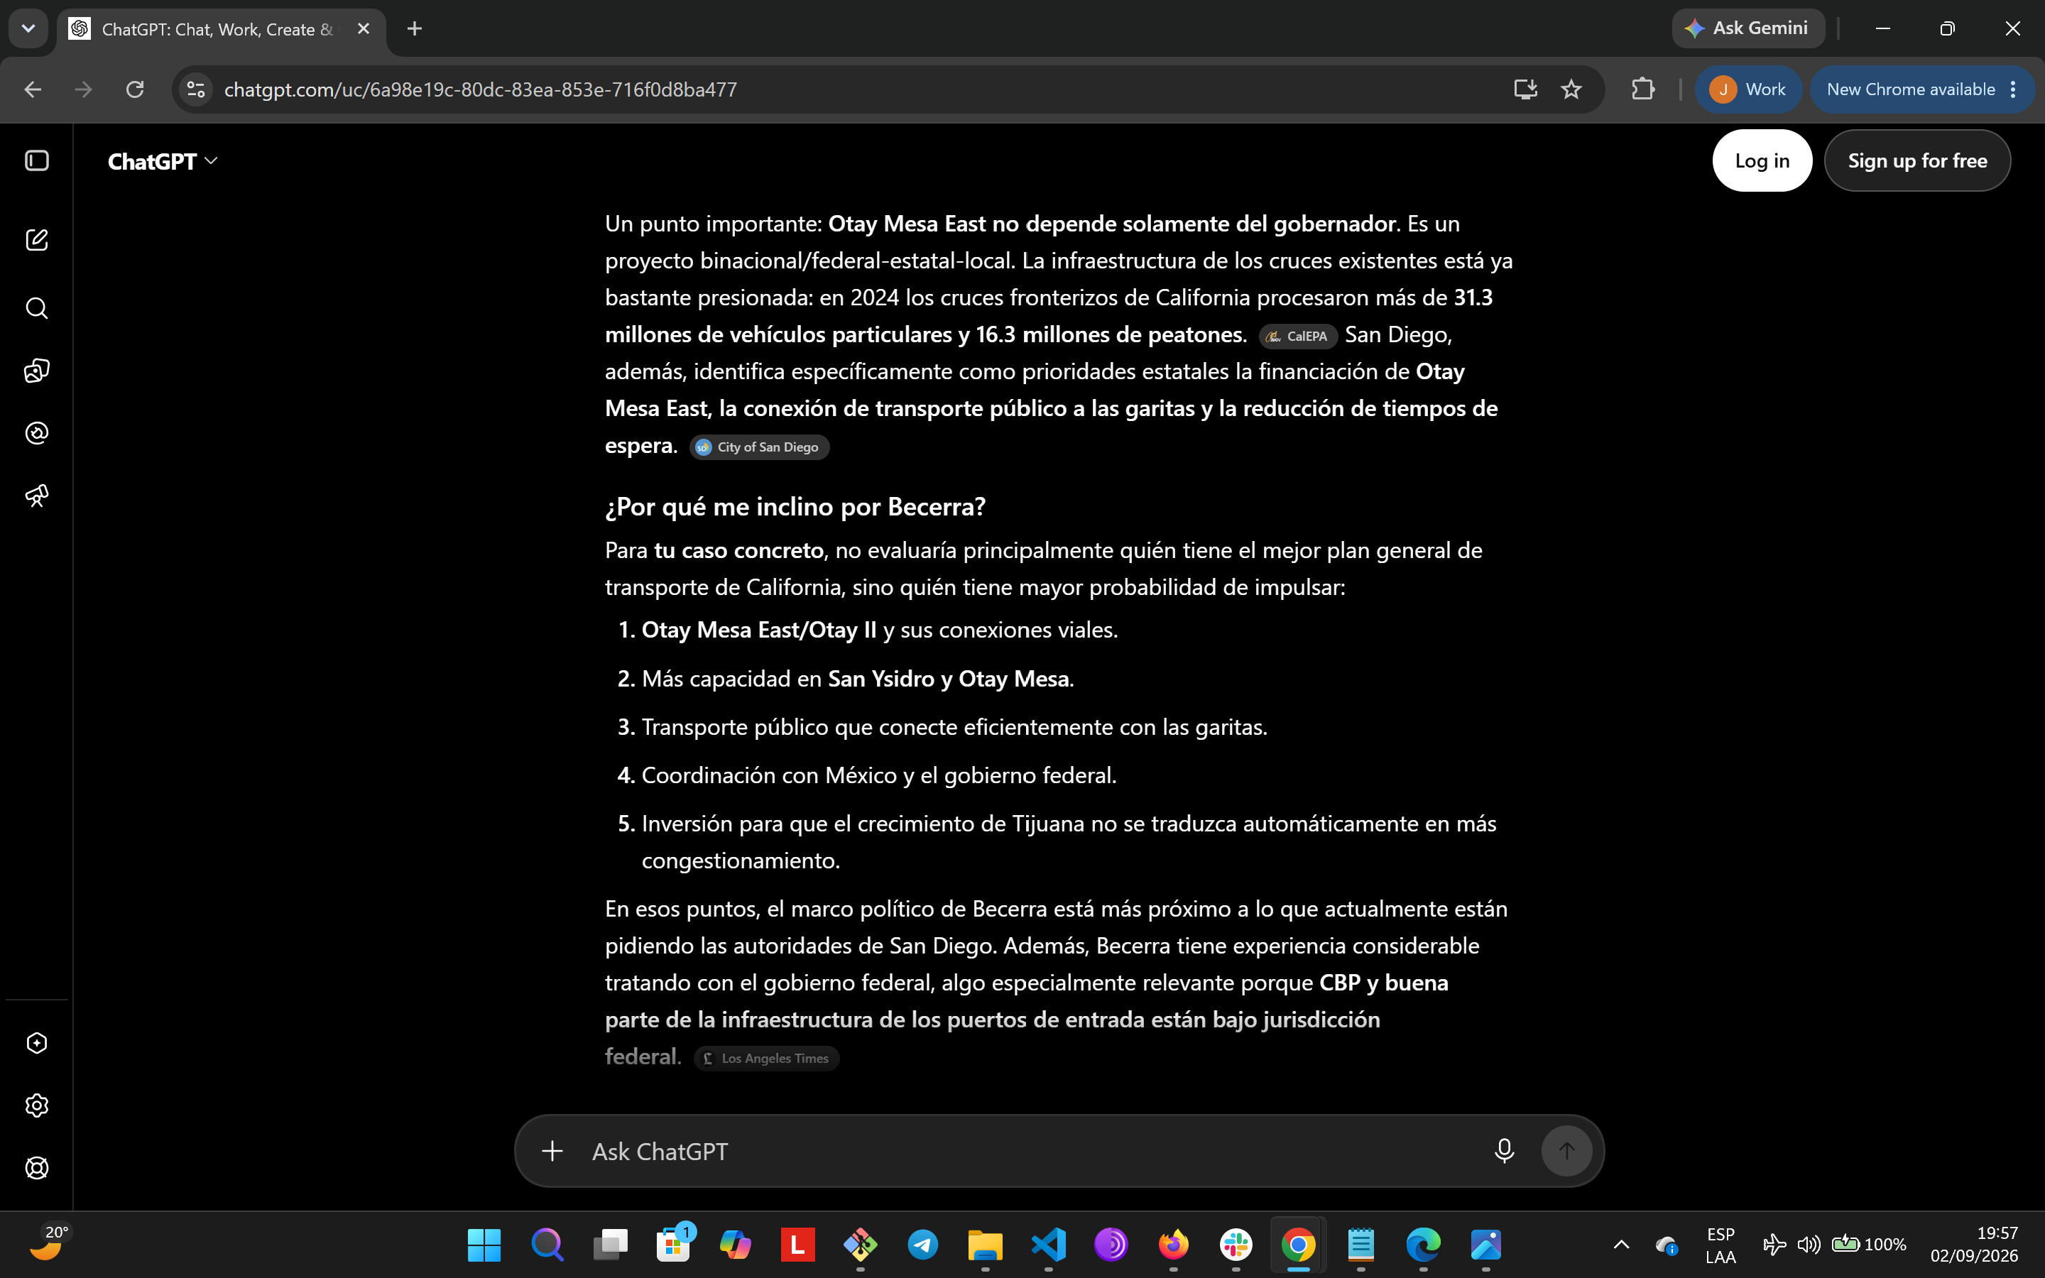Screen dimensions: 2045x1278
Task: Click the hexagon sparkle icon in the sidebar
Action: tap(37, 1043)
